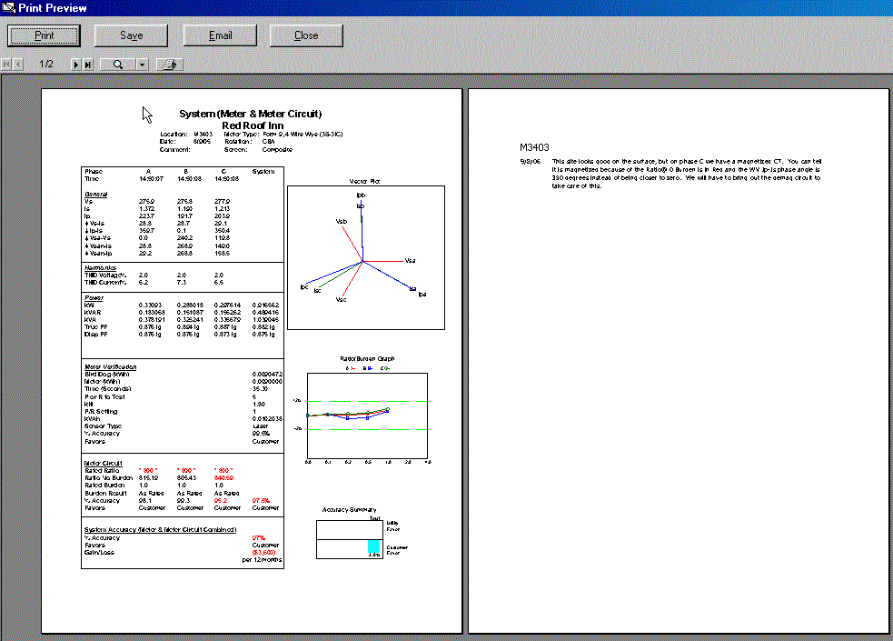Click the System Accuracy section heading
The height and width of the screenshot is (641, 893).
160,529
